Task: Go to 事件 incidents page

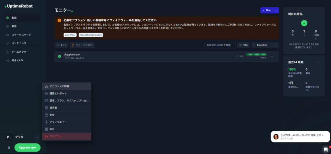Action: (x=23, y=26)
